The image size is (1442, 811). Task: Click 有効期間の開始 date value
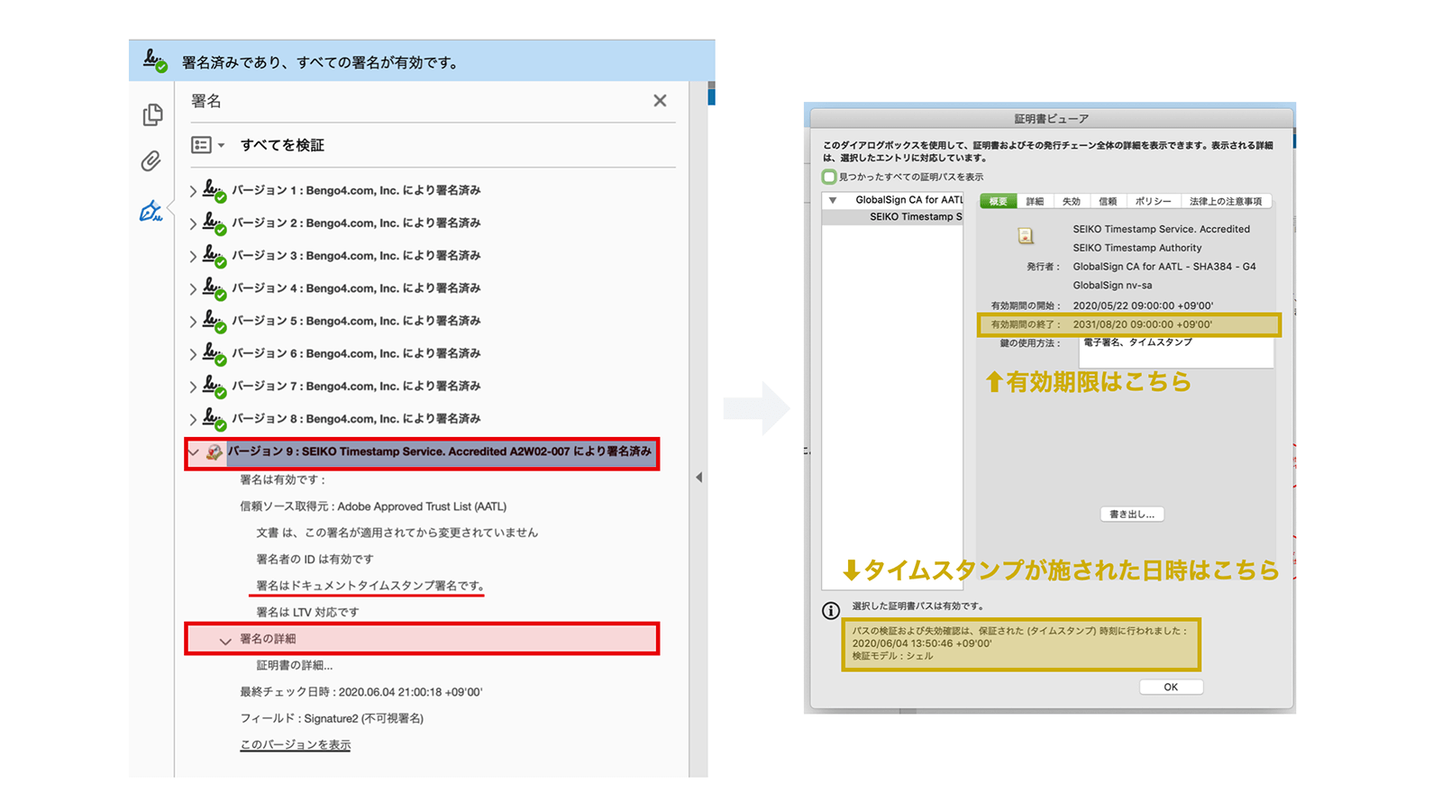[x=1143, y=305]
